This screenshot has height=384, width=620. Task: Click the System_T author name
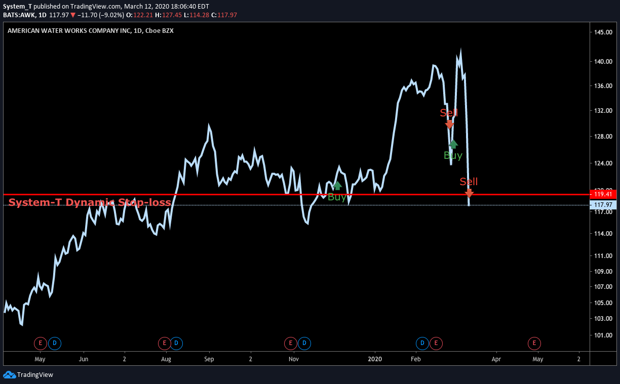pos(18,6)
